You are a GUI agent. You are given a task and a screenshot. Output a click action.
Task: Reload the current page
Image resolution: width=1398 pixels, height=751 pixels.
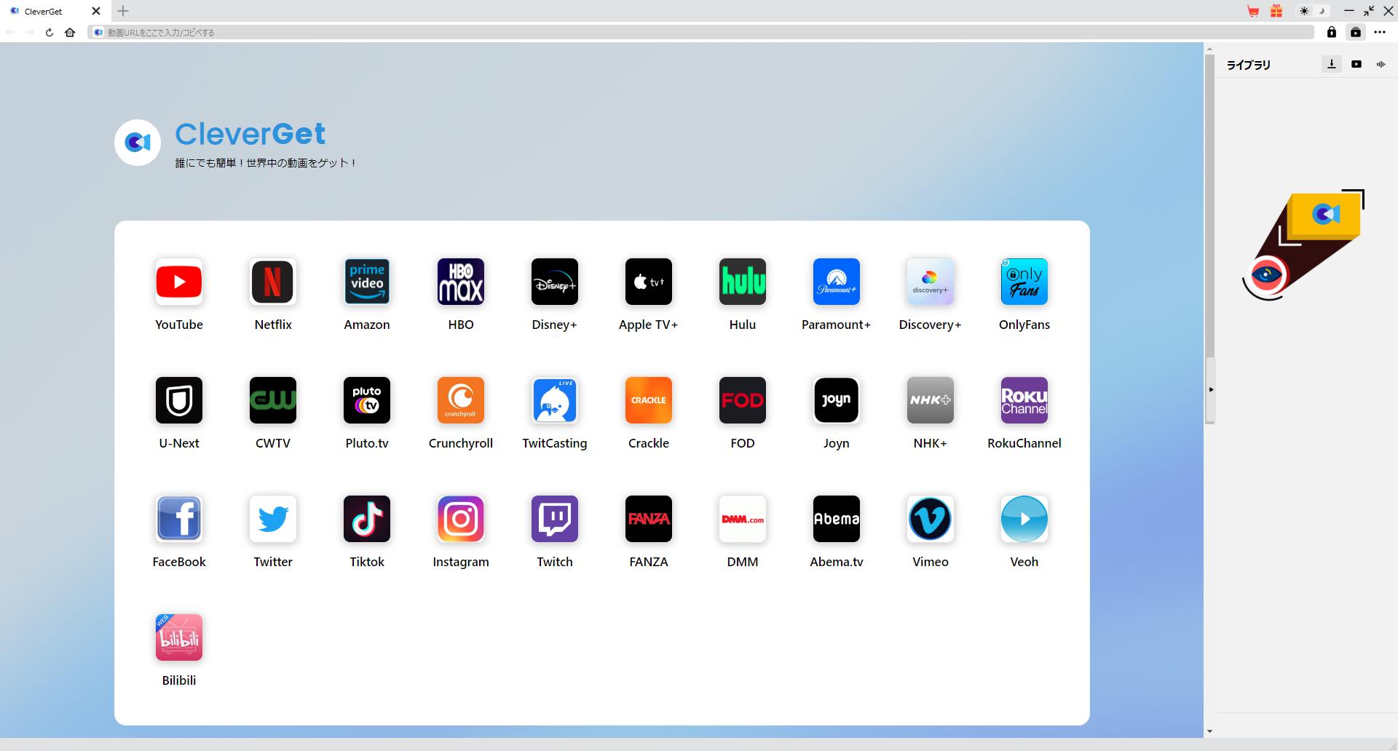(50, 32)
